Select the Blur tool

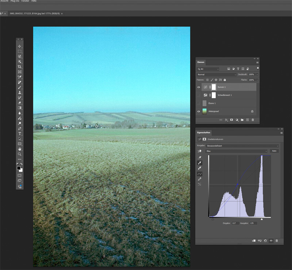20,113
